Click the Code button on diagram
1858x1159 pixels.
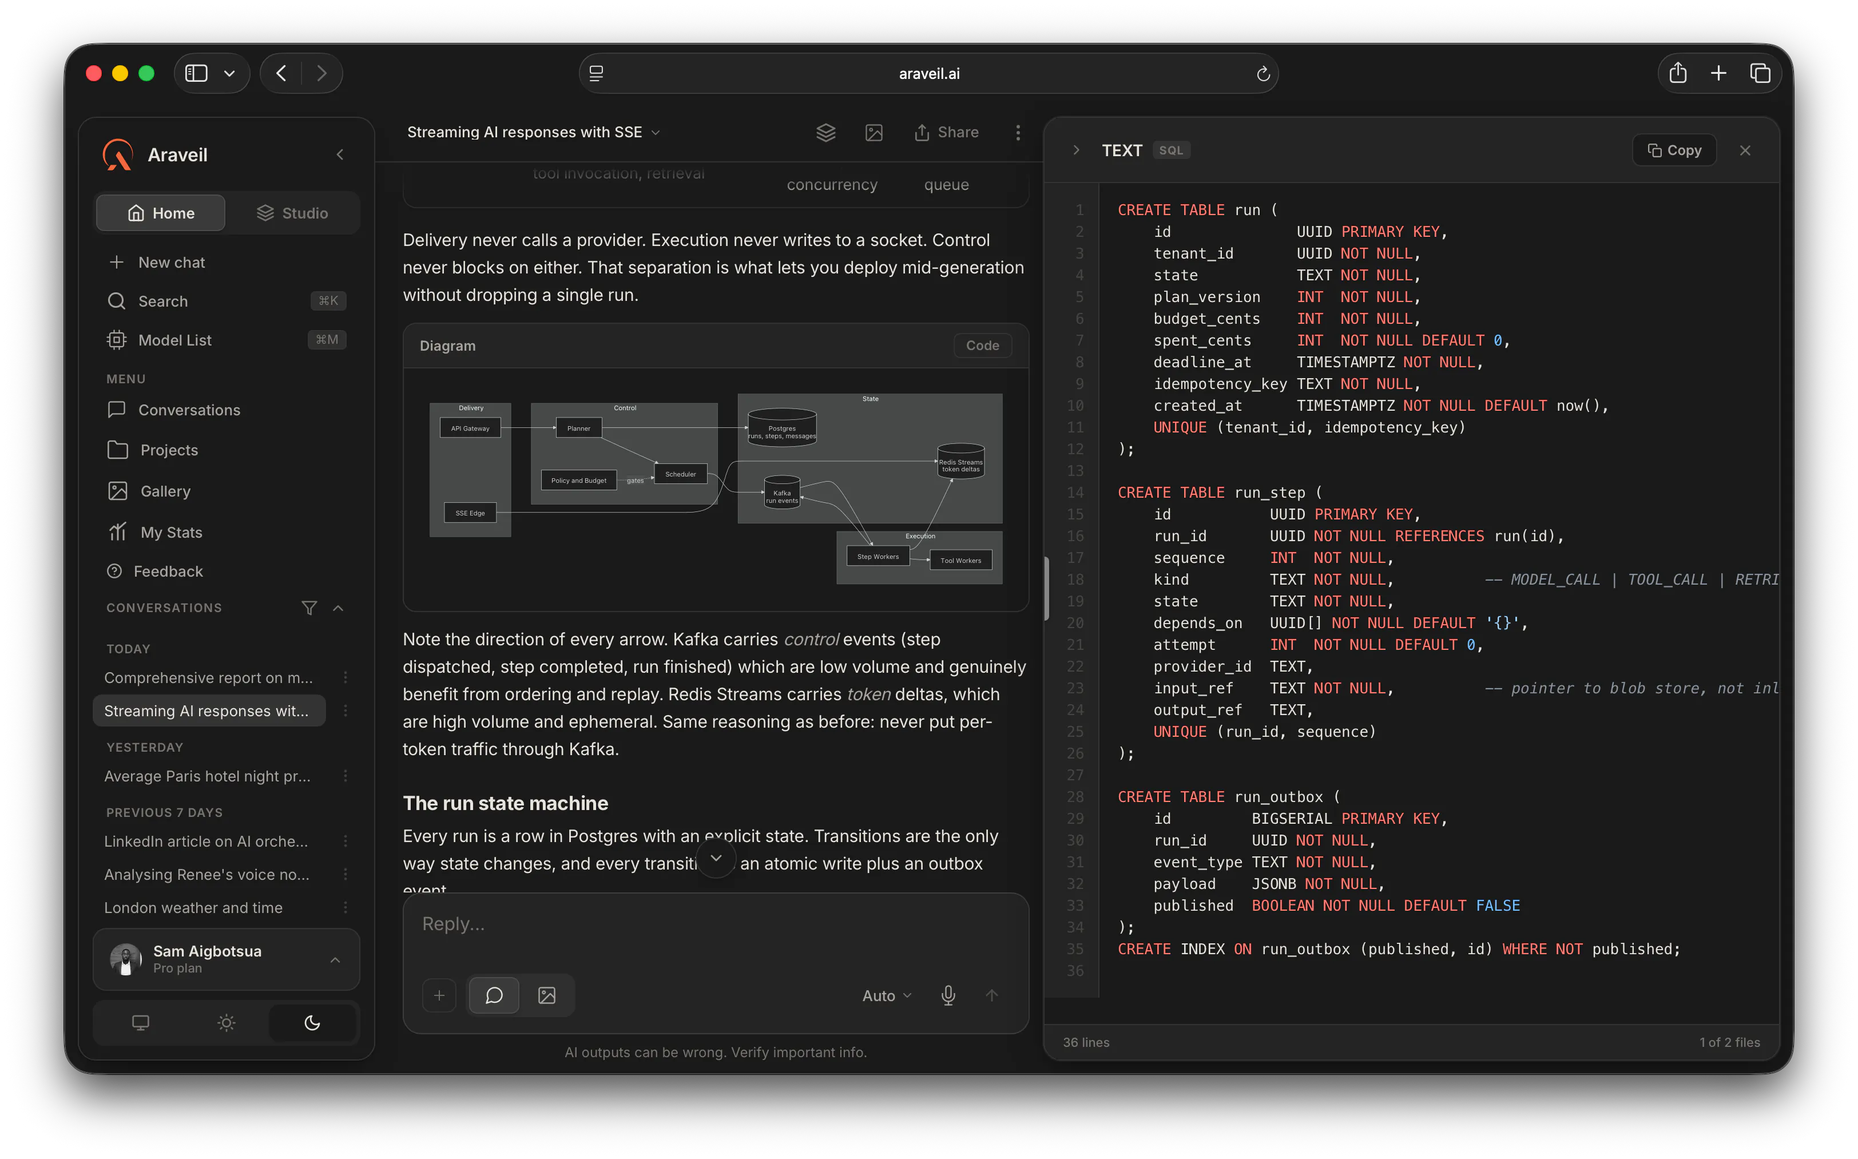(982, 346)
